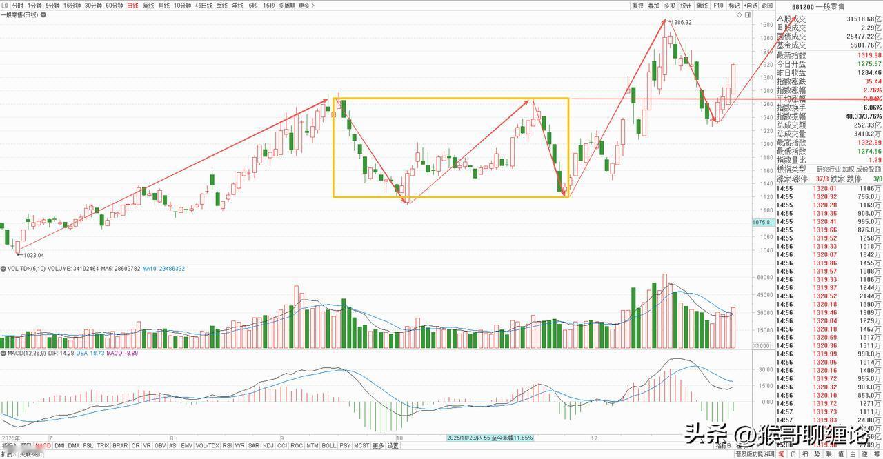The height and width of the screenshot is (459, 883).
Task: Select the VOL-TDX indicator tab
Action: coord(208,446)
